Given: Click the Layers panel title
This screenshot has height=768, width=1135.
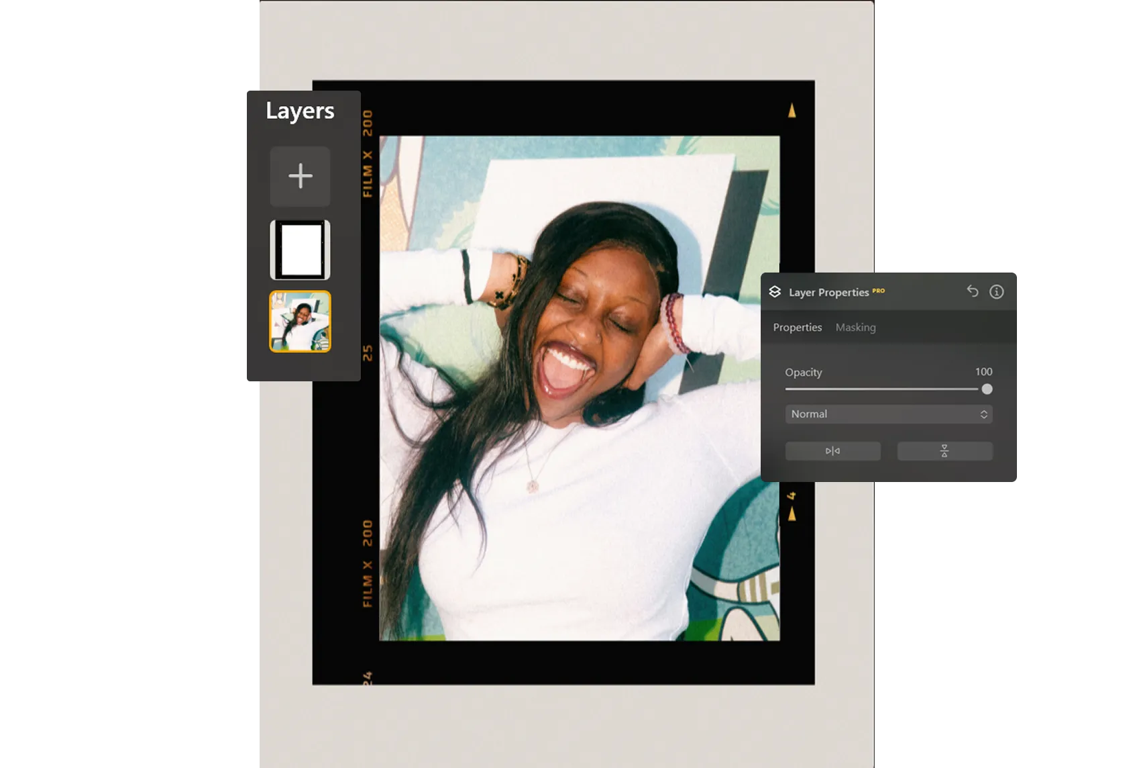Looking at the screenshot, I should [300, 111].
